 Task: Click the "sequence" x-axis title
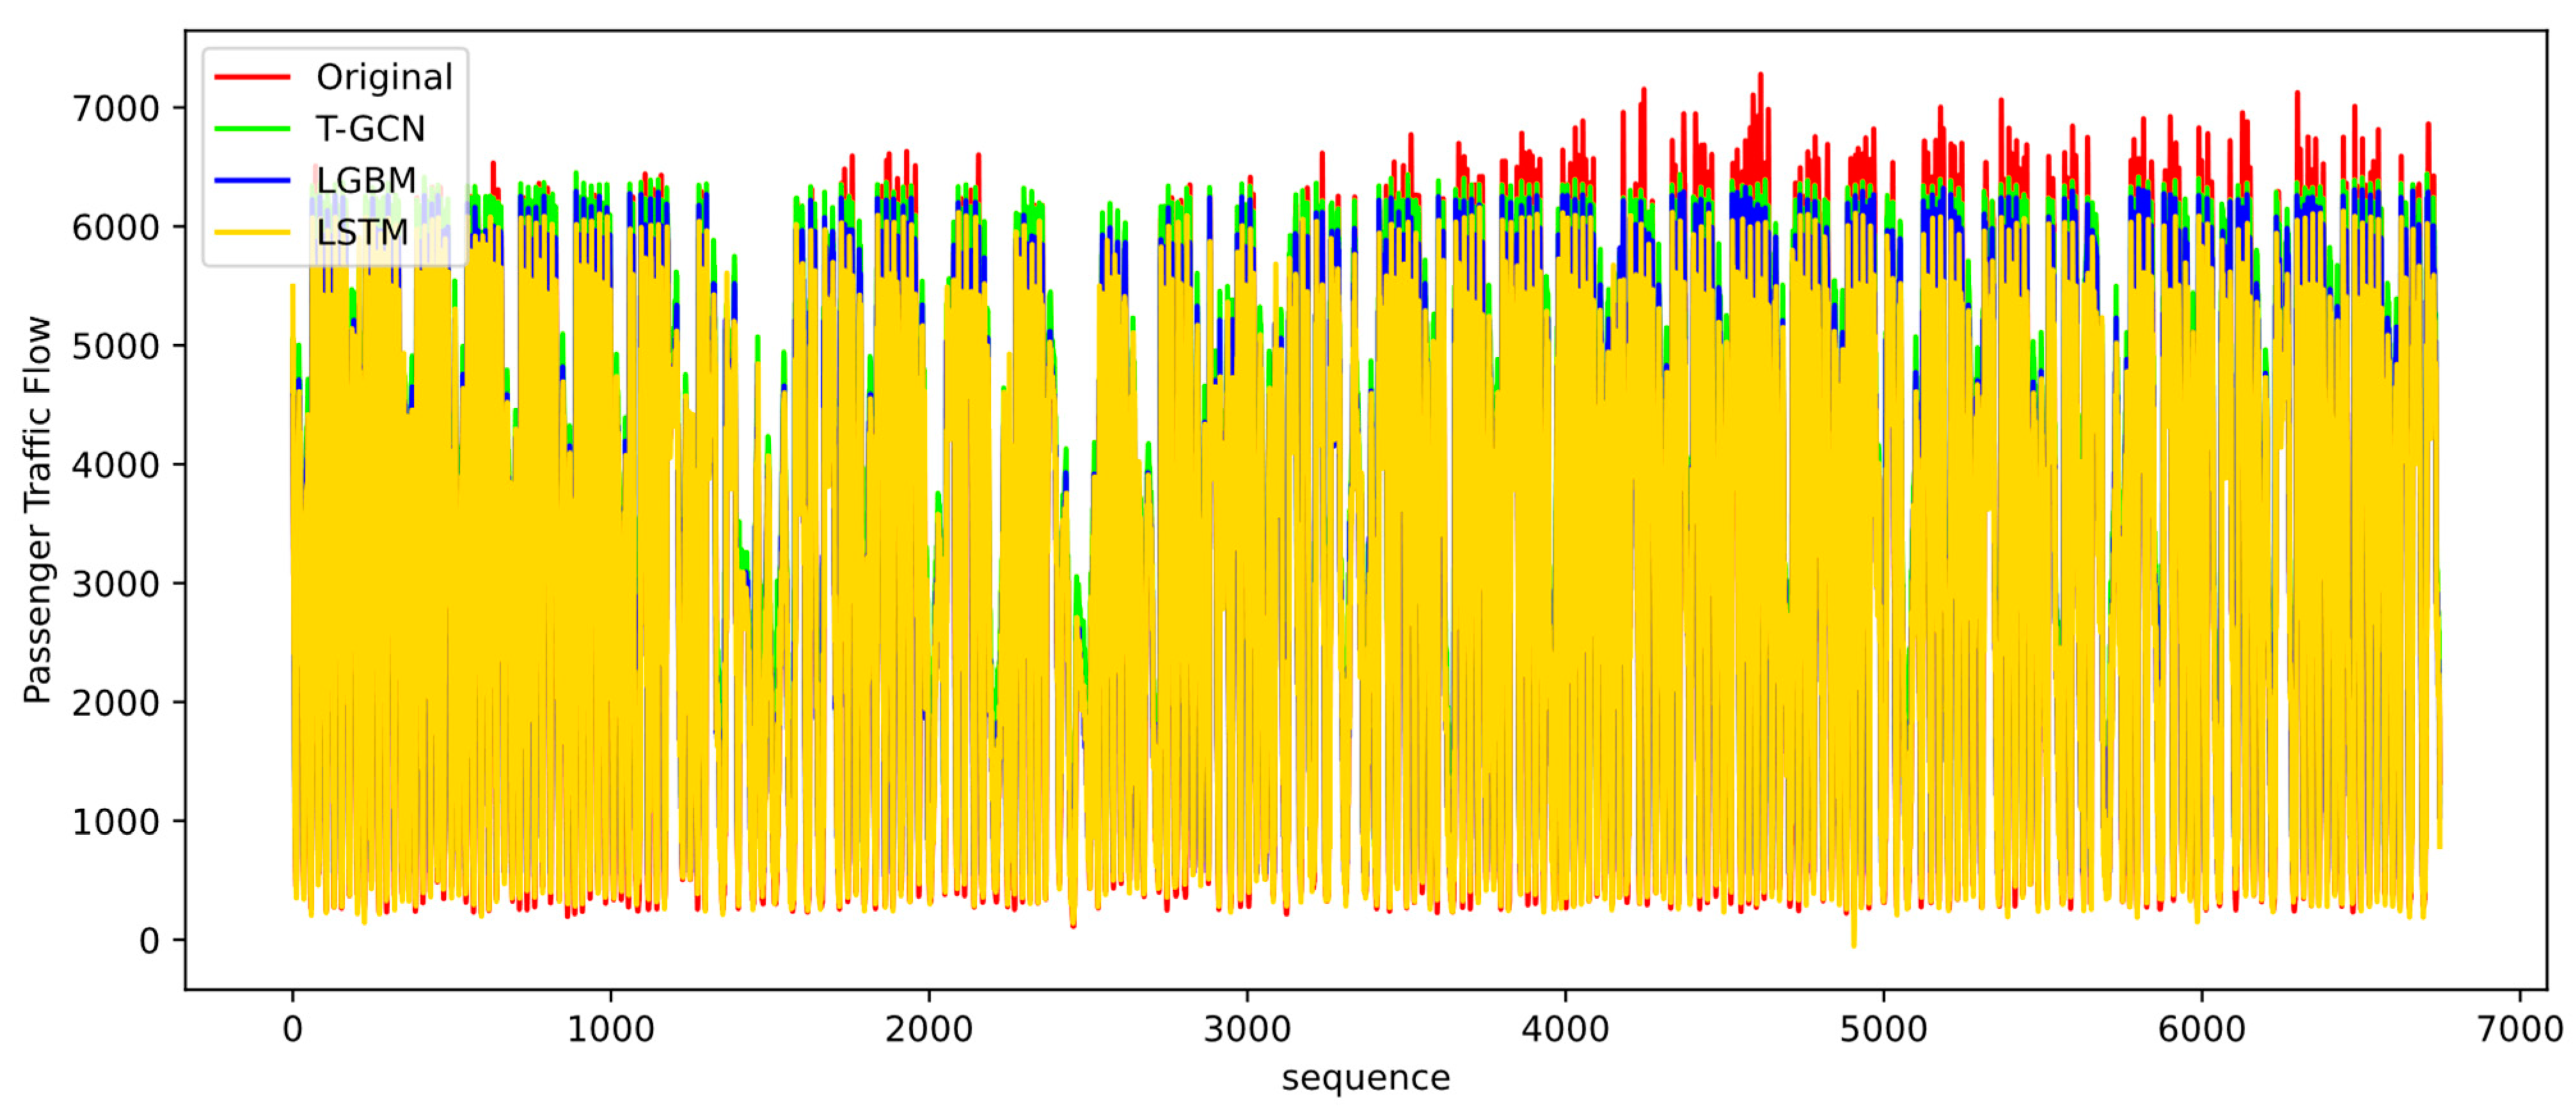click(1365, 1079)
